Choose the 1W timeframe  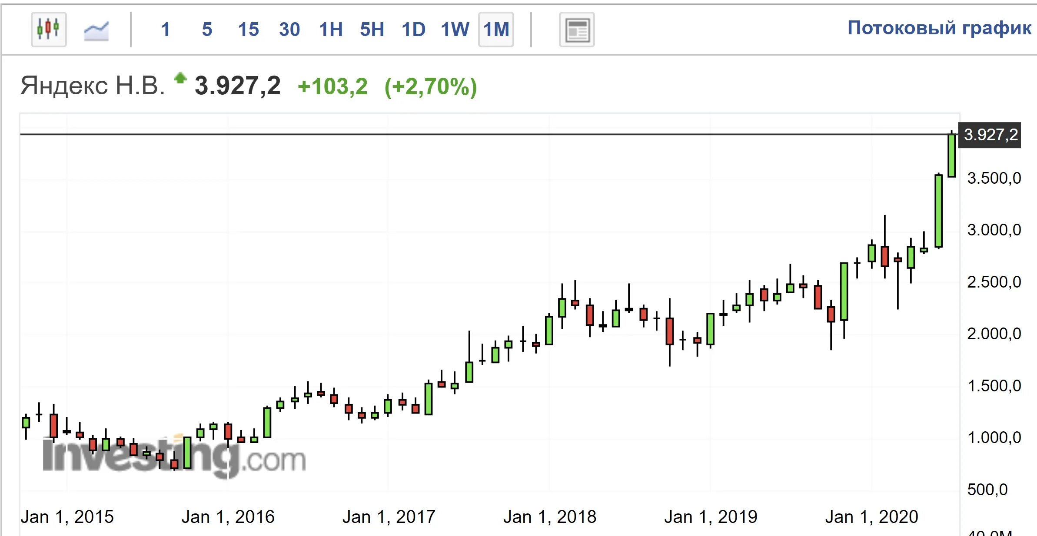455,30
